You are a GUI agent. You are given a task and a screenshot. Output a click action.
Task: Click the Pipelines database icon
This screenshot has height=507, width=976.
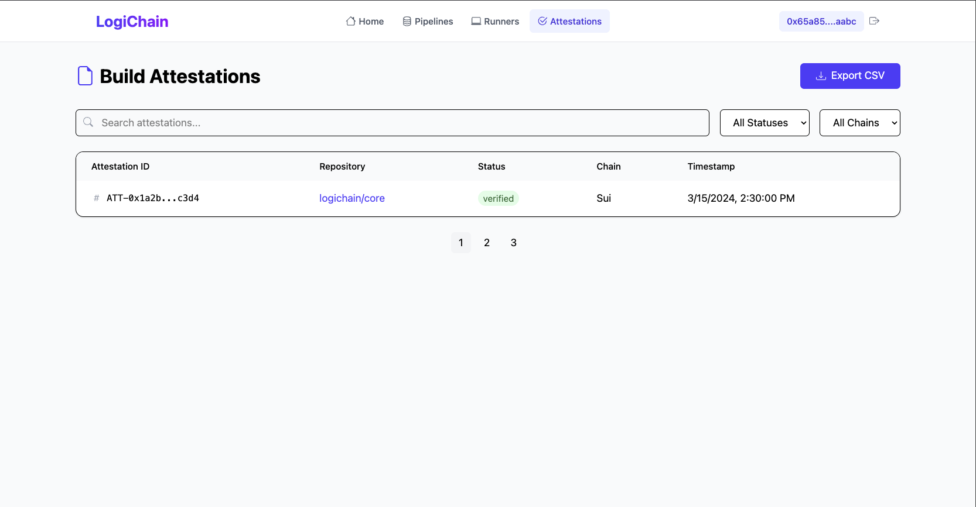coord(407,21)
